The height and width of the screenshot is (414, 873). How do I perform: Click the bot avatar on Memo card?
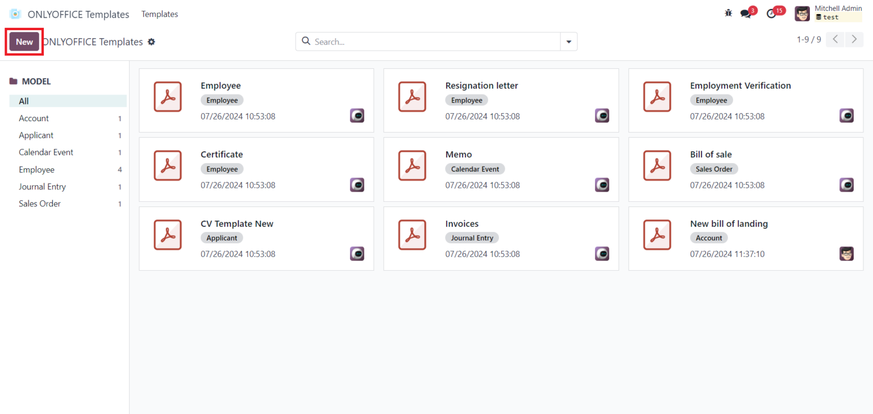pyautogui.click(x=602, y=185)
